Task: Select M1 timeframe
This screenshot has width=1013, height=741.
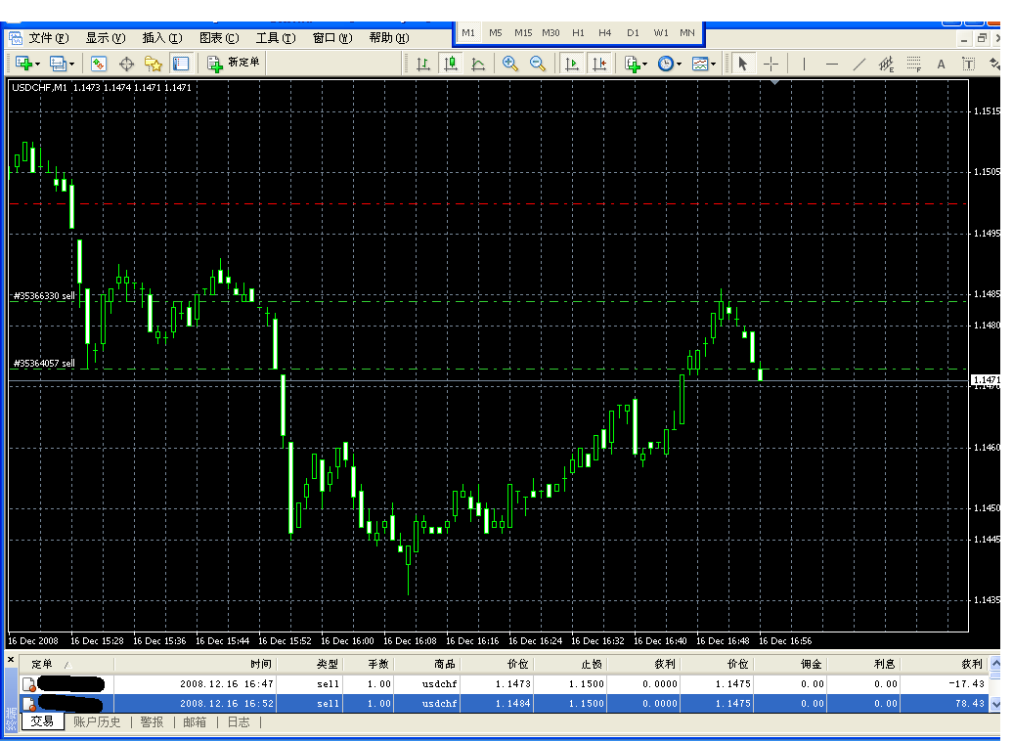Action: [x=468, y=32]
